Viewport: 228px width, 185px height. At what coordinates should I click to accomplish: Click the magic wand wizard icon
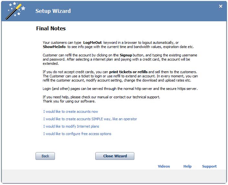click(x=15, y=11)
